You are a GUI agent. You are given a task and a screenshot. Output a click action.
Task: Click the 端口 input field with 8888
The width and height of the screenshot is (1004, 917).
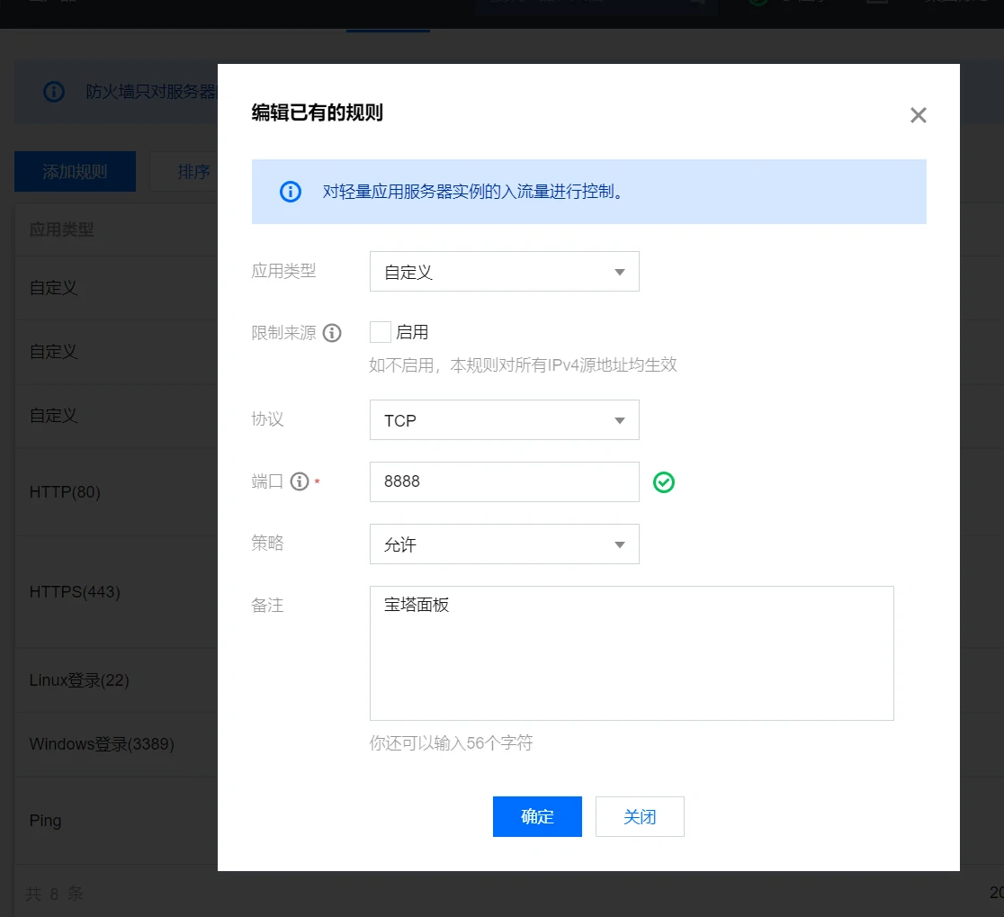tap(505, 481)
